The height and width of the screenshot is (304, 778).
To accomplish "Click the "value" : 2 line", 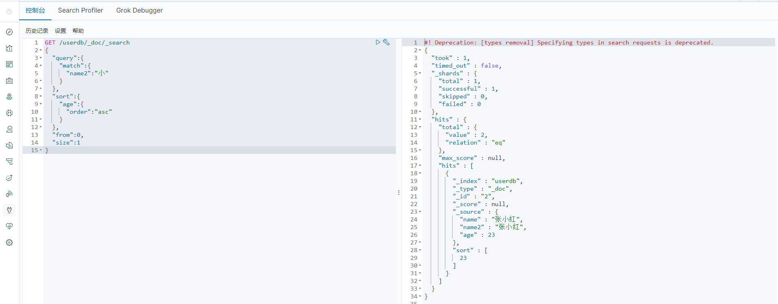I will (466, 135).
